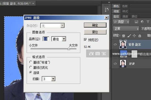Image resolution: width=151 pixels, height=100 pixels.
Task: Click the quality file size slider handle
Action: (x=69, y=49)
